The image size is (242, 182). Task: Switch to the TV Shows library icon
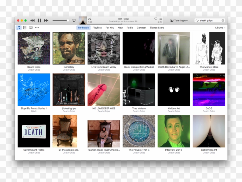pos(31,28)
